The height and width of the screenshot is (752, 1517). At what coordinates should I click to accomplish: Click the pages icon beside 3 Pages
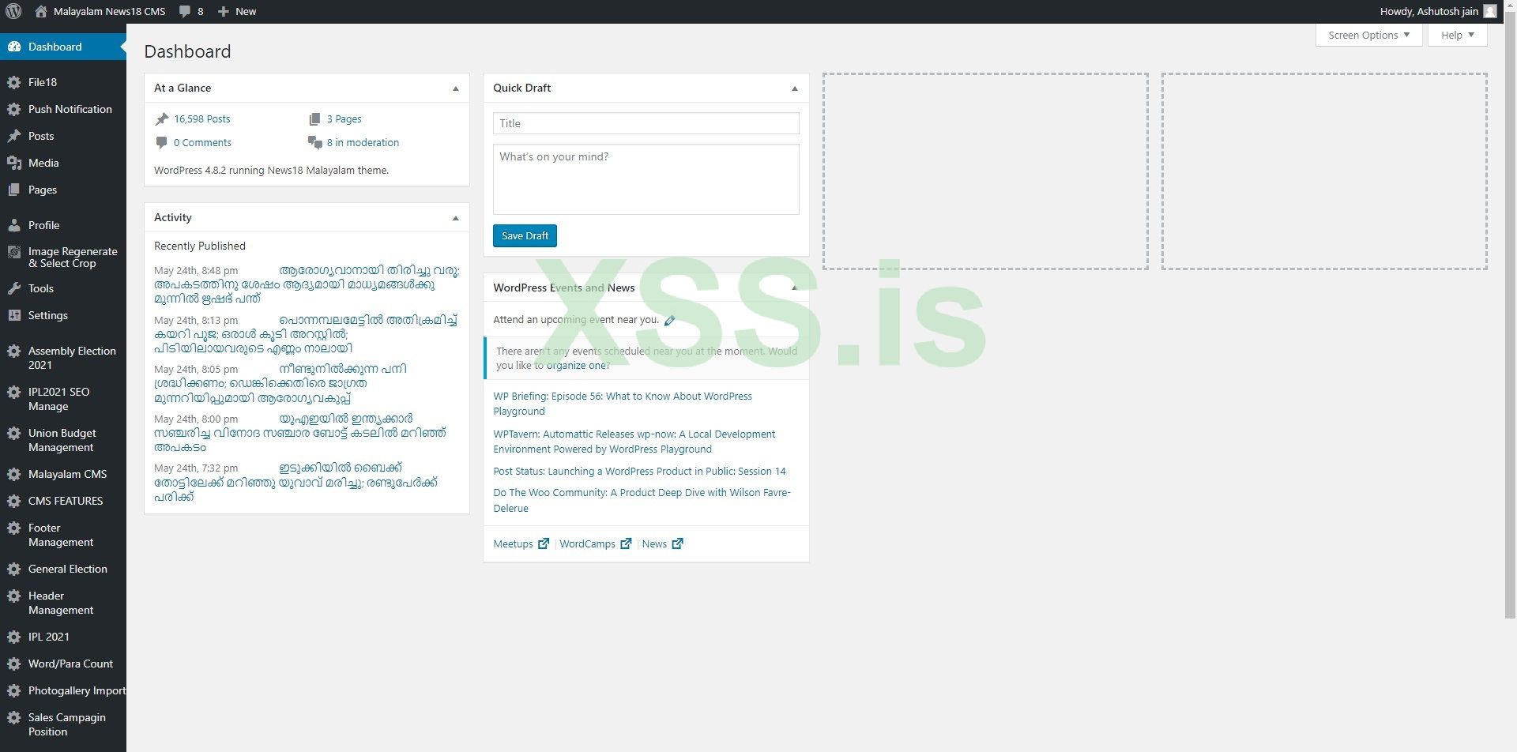(x=314, y=119)
